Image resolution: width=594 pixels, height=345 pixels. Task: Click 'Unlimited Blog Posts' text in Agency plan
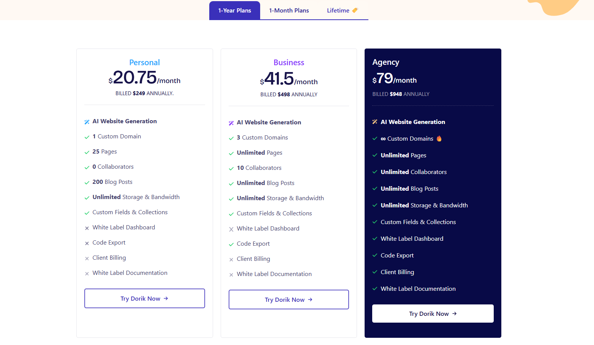coord(409,189)
